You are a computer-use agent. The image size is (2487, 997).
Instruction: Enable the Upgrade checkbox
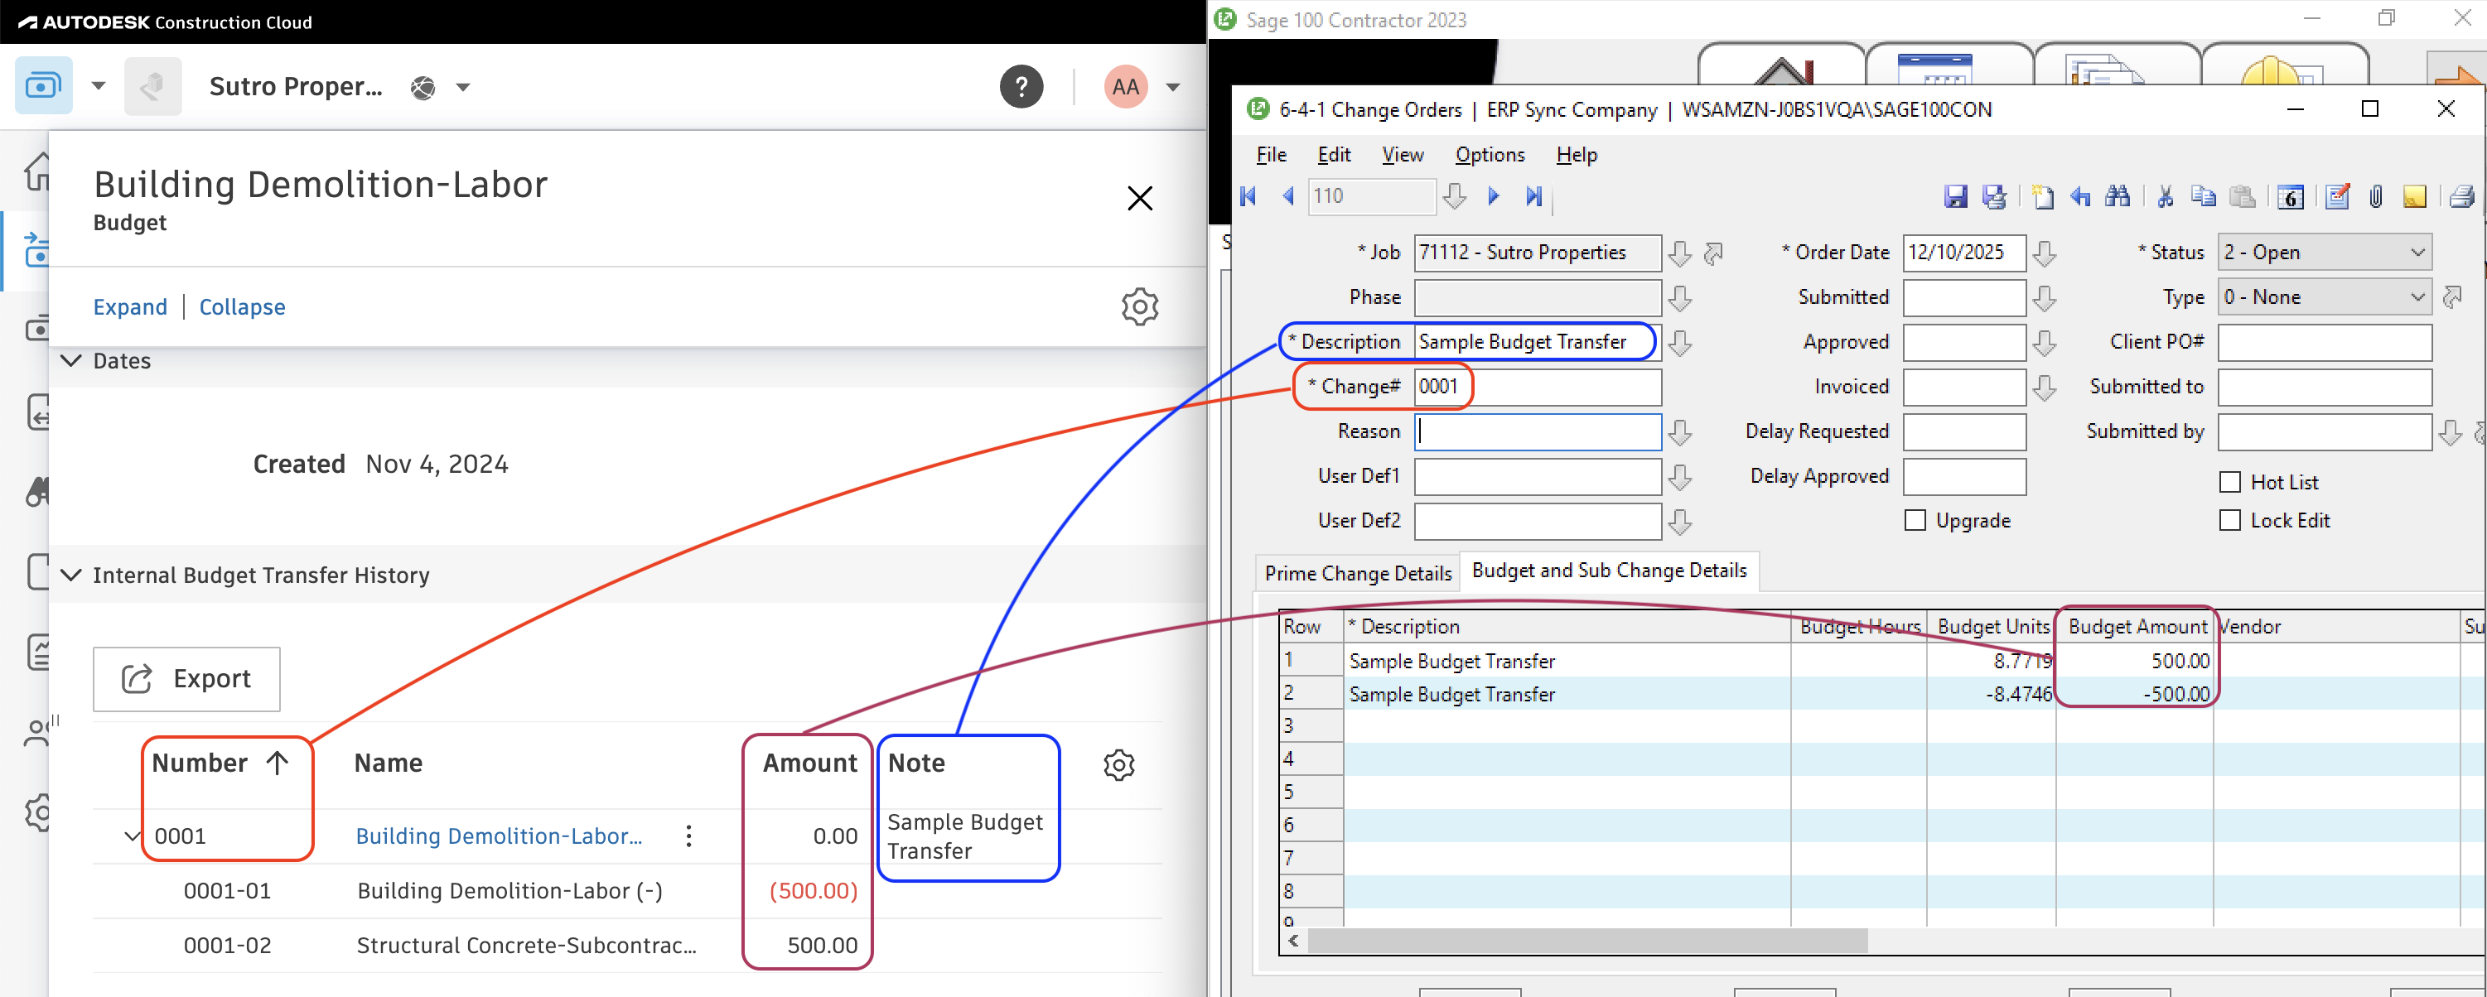pos(1915,520)
